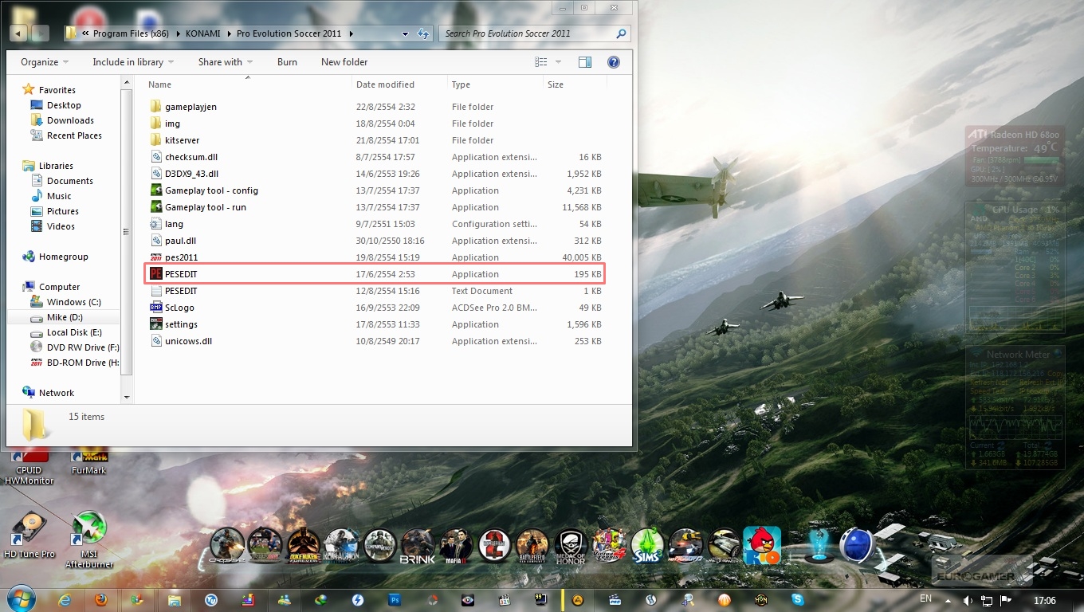This screenshot has height=612, width=1084.
Task: Expand the Share with menu
Action: point(226,62)
